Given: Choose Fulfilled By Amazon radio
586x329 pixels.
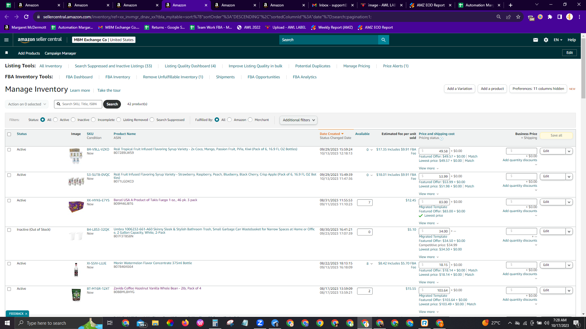Looking at the screenshot, I should tap(230, 120).
